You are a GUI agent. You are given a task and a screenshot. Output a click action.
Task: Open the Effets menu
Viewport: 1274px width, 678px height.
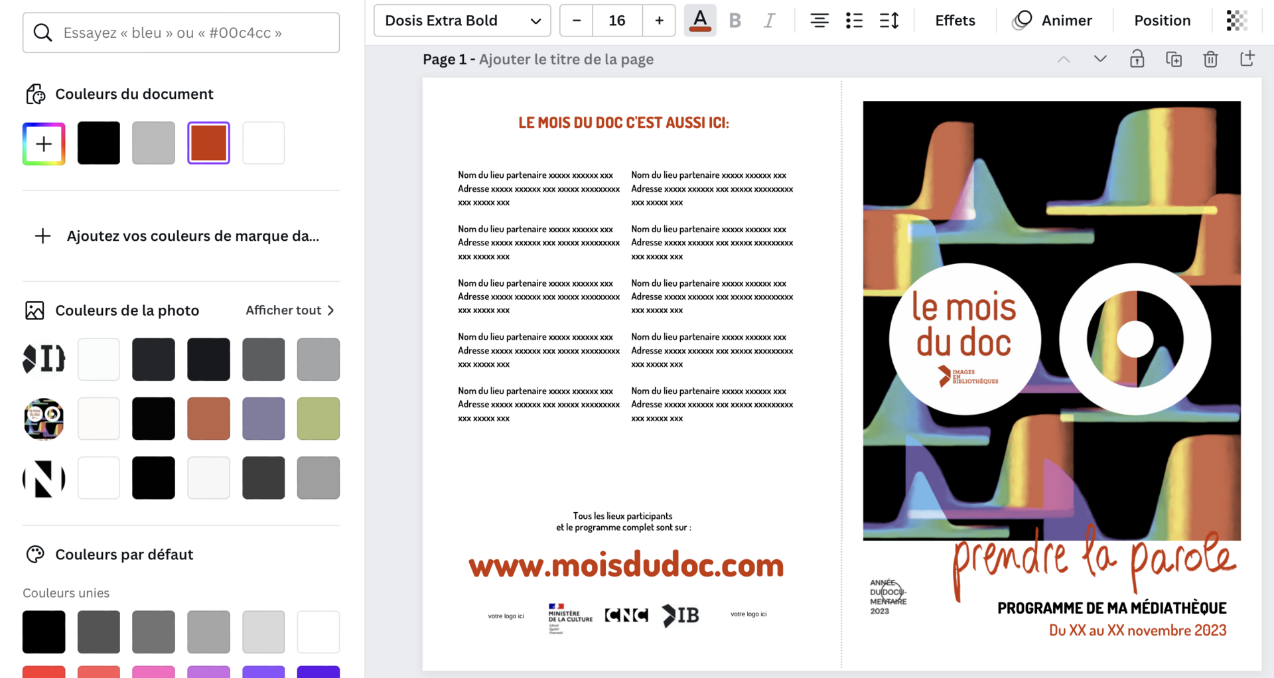(x=955, y=21)
